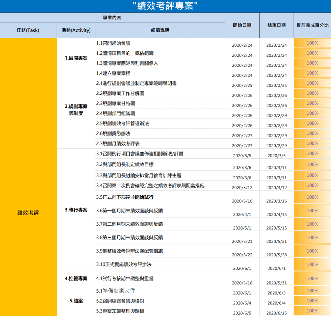331x316 pixels.
Task: Select the 5.結案 activity cell
Action: pos(76,301)
